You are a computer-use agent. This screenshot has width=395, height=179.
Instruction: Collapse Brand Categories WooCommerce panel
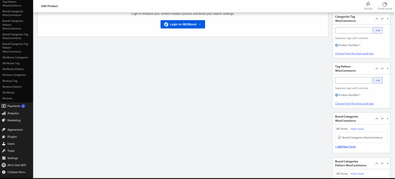(387, 119)
